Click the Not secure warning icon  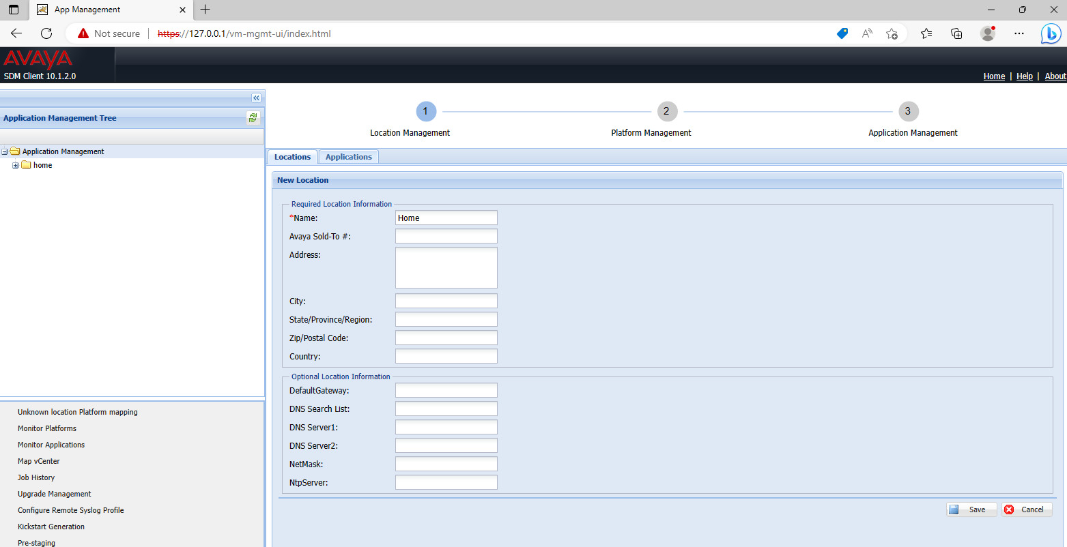pyautogui.click(x=83, y=33)
